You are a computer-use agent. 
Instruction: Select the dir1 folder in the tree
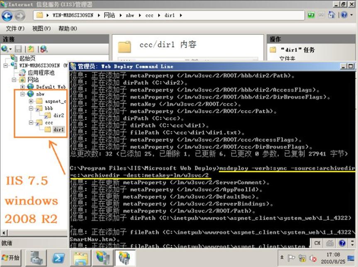58,130
